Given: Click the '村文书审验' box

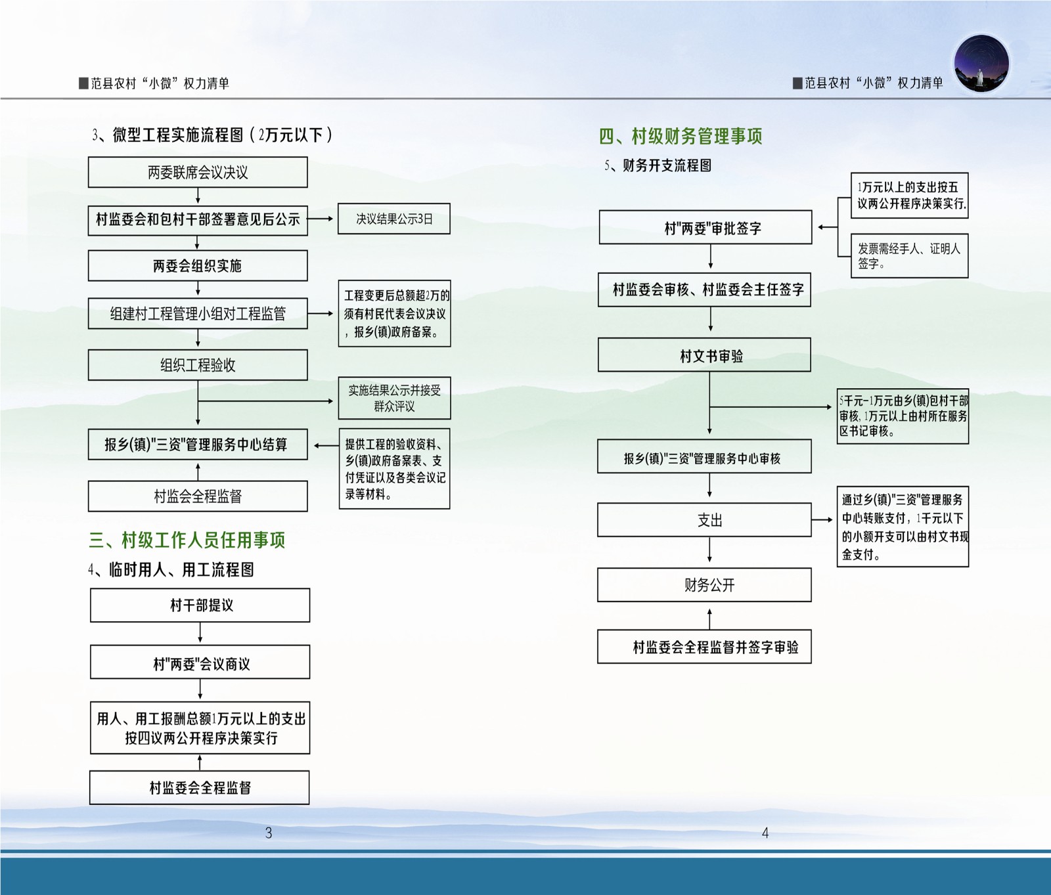Looking at the screenshot, I should (704, 355).
